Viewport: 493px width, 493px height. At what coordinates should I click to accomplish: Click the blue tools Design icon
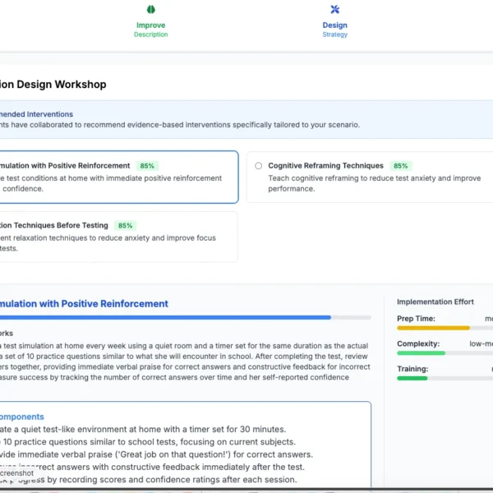(335, 9)
